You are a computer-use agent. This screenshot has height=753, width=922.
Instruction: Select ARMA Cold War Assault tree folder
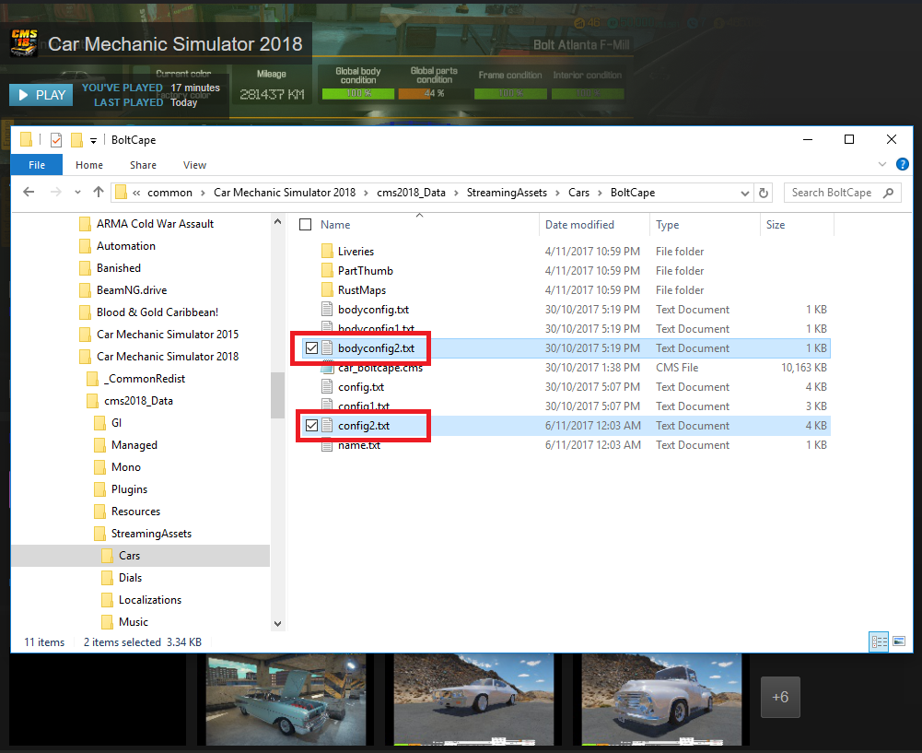[x=155, y=224]
